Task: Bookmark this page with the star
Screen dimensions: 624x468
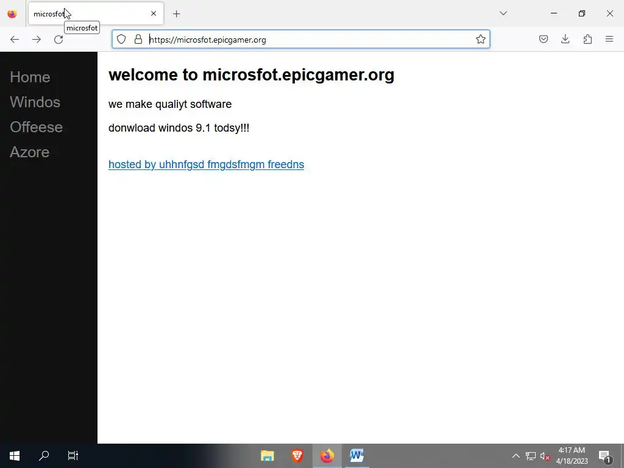Action: pyautogui.click(x=480, y=39)
